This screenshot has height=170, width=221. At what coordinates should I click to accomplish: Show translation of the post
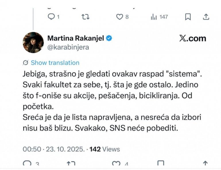[x=55, y=63]
